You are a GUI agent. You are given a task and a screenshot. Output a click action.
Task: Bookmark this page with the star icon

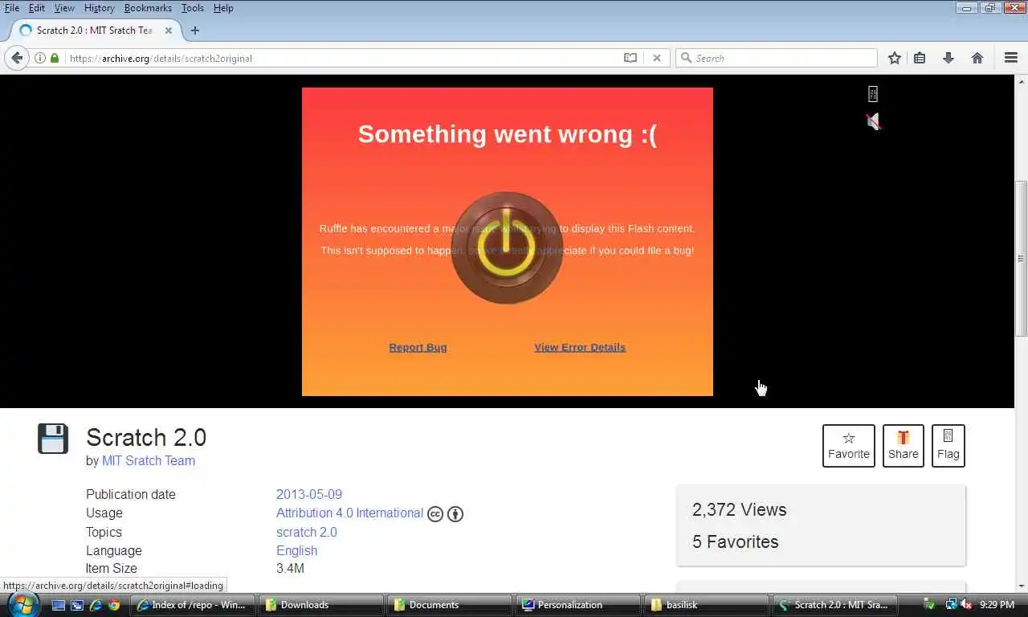(x=895, y=58)
